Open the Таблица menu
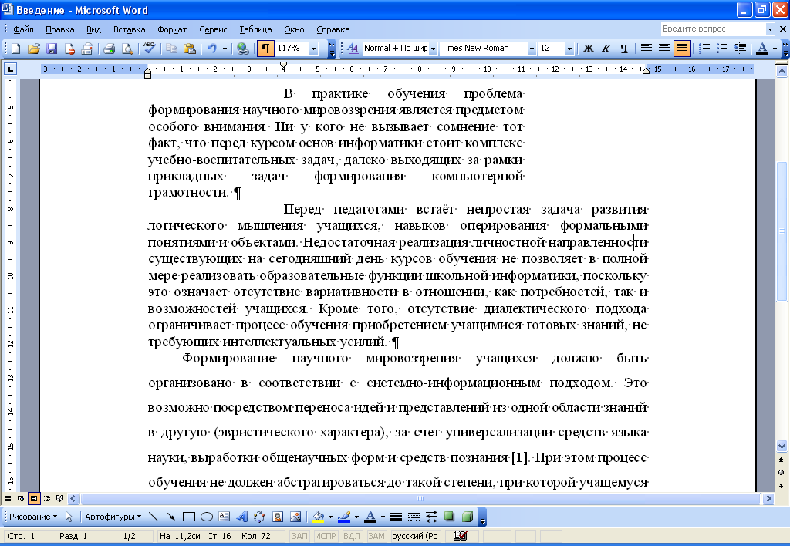Screen dimensions: 790x546 coord(255,29)
